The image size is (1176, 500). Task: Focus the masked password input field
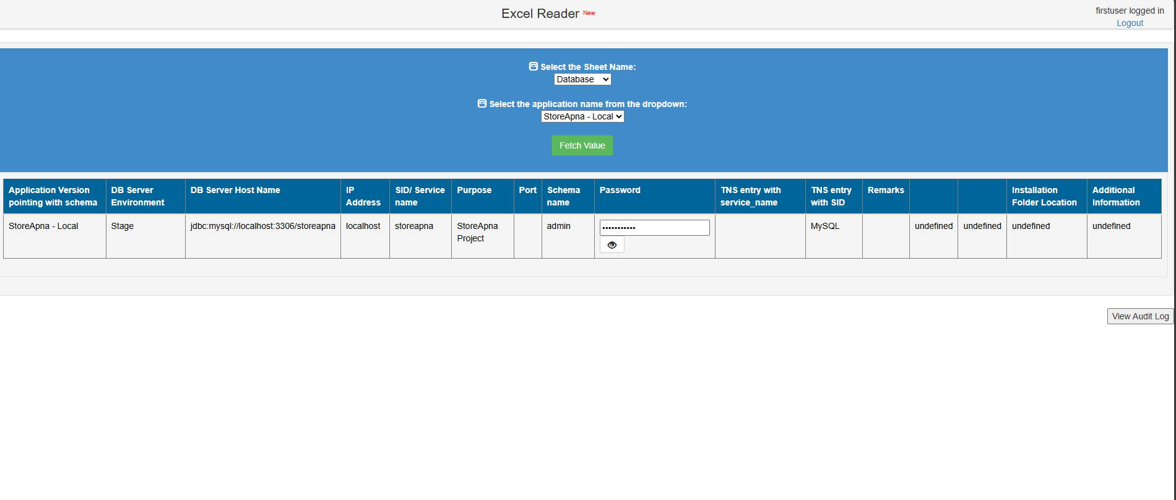pos(654,228)
